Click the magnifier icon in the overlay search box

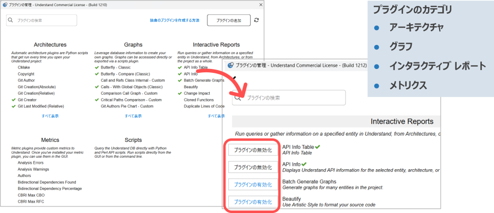pyautogui.click(x=238, y=97)
